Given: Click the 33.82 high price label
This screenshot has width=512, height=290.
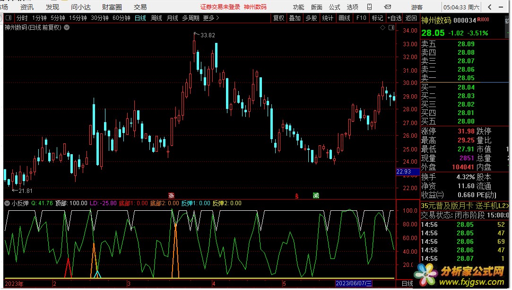Looking at the screenshot, I should 208,35.
